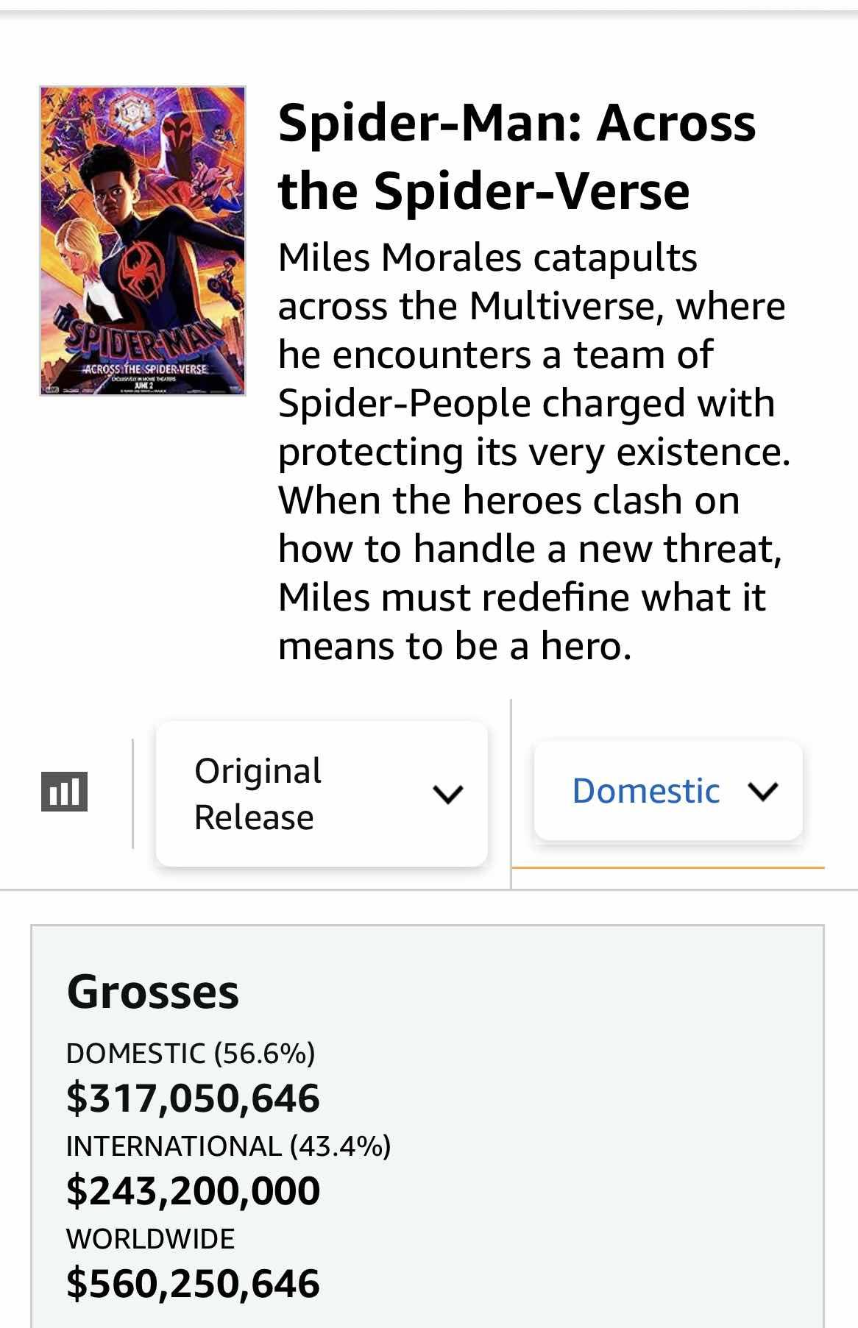The width and height of the screenshot is (858, 1328).
Task: Select the WORLDWIDE label
Action: tap(150, 1239)
